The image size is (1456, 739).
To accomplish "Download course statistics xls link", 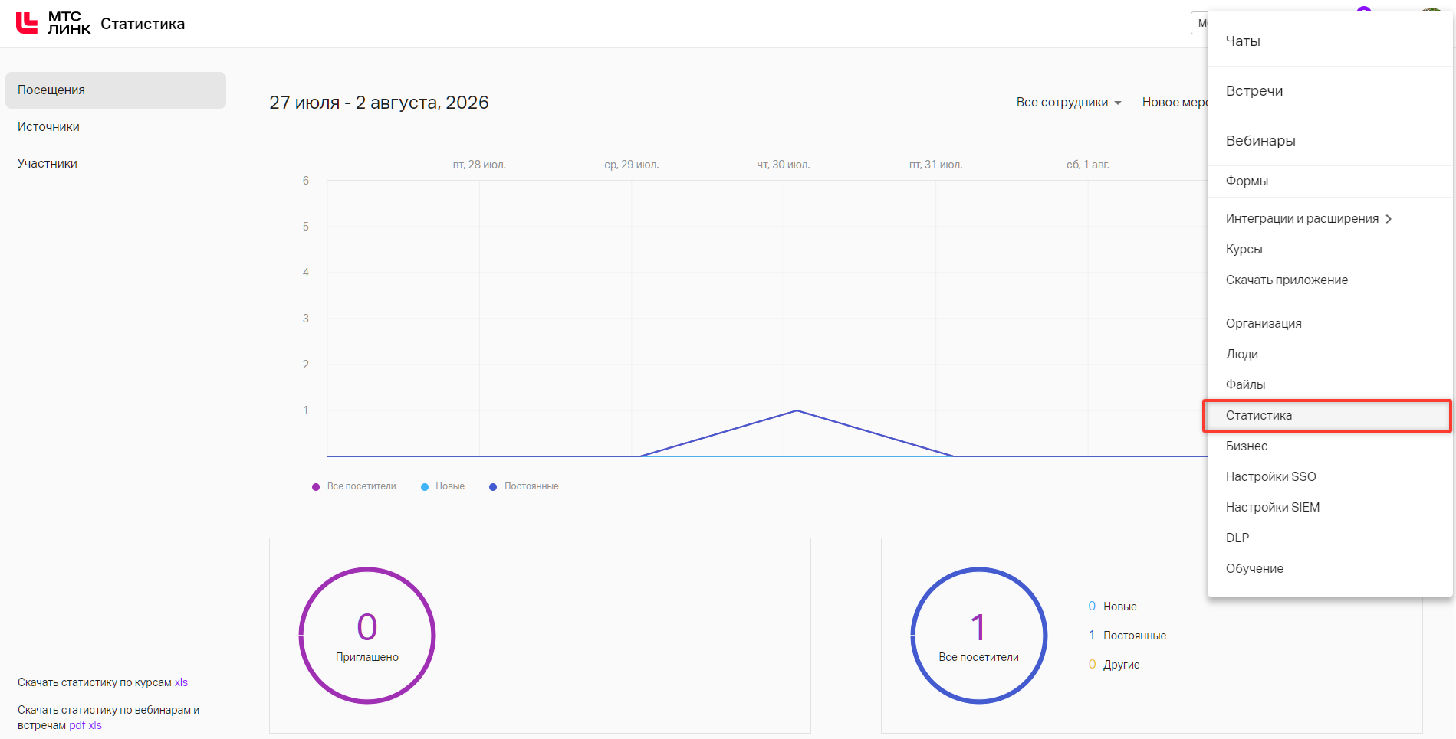I will click(x=181, y=682).
